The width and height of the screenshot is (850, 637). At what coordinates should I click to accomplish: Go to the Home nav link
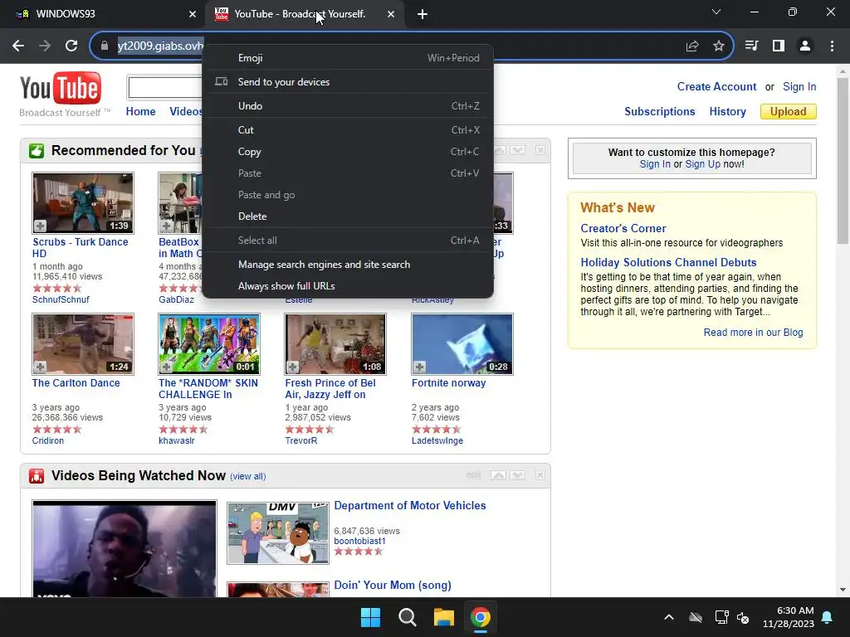140,112
